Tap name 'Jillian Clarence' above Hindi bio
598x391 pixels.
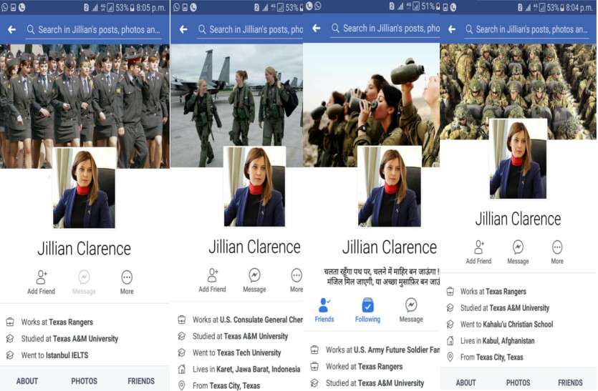click(390, 247)
